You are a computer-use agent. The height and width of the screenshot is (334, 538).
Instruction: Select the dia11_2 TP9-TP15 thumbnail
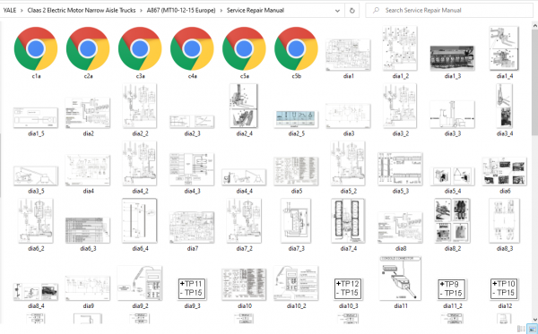click(x=452, y=289)
